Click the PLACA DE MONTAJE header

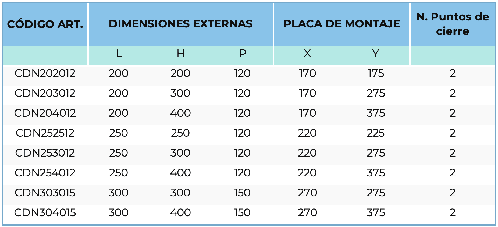[342, 24]
